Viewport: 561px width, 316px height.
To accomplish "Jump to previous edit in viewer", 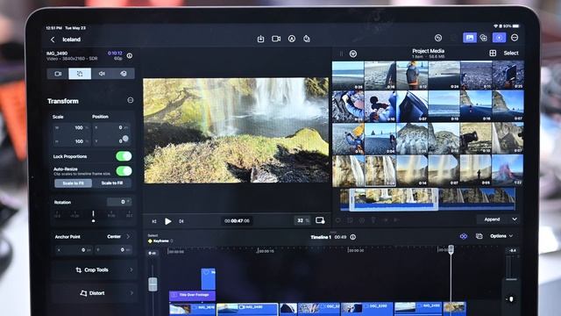I will (154, 221).
